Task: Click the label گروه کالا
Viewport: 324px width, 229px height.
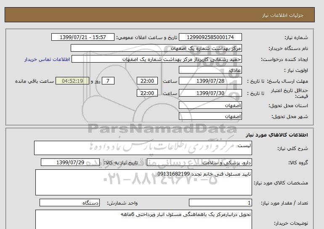Action: click(298, 163)
